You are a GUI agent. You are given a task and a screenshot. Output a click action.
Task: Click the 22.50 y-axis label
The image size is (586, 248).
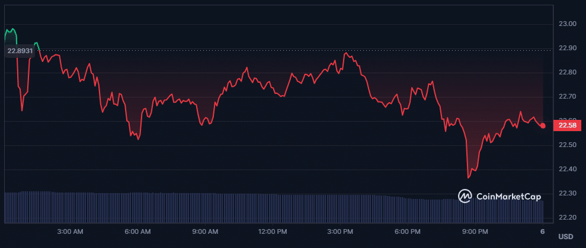[567, 145]
